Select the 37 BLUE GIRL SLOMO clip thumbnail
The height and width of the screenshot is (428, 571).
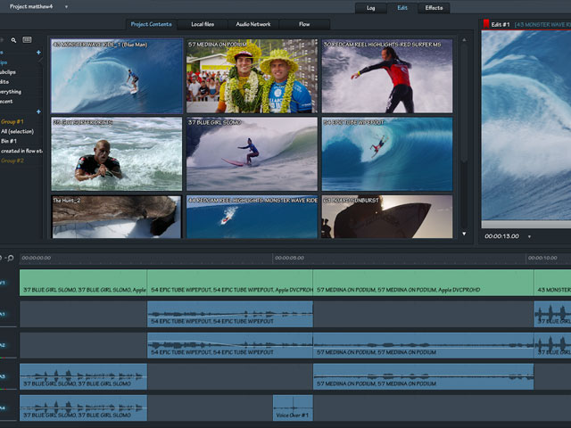(252, 154)
